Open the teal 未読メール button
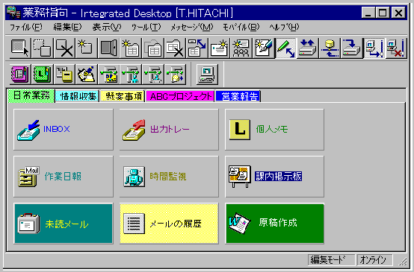The height and width of the screenshot is (272, 414). tap(64, 224)
